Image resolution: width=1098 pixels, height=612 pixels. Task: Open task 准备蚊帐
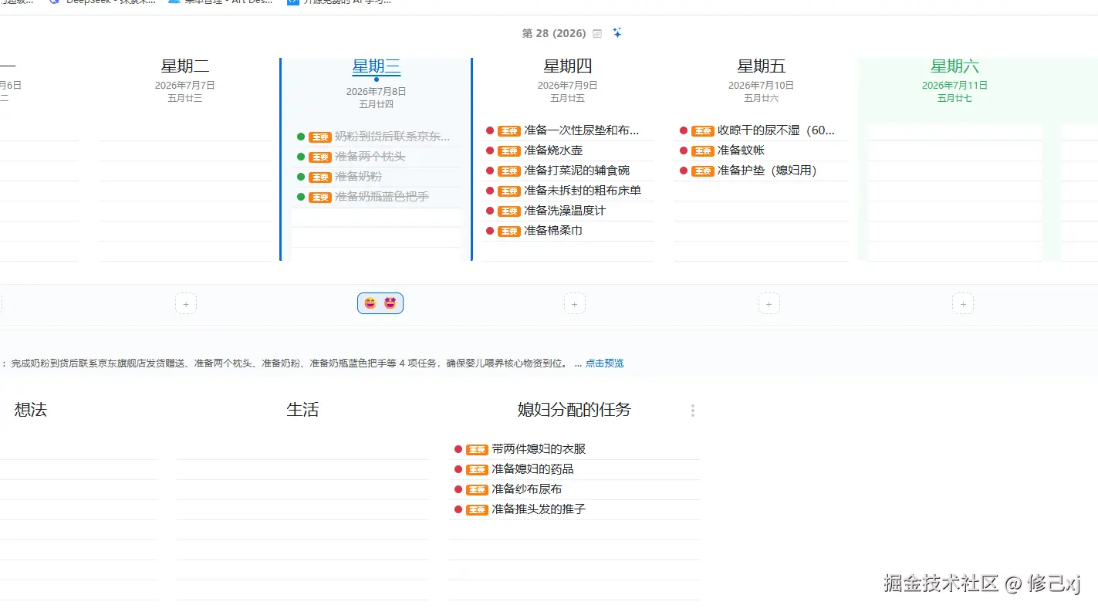(x=742, y=150)
